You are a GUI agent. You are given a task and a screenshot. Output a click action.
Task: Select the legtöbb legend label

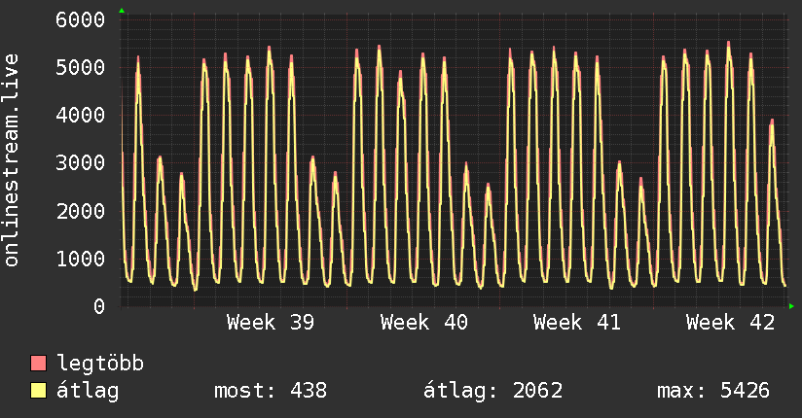pyautogui.click(x=100, y=364)
